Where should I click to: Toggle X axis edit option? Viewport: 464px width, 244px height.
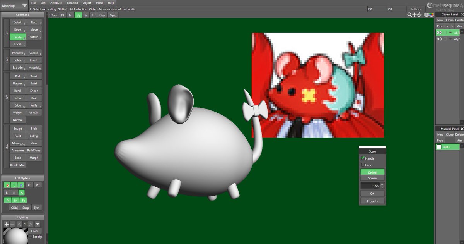(x=7, y=185)
